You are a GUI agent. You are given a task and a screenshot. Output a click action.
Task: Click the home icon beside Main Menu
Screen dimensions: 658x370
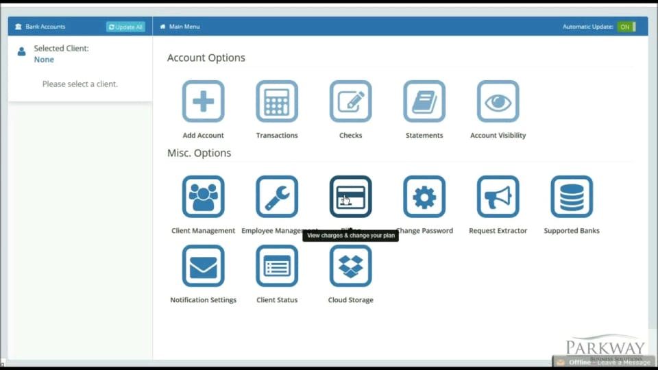tap(163, 27)
